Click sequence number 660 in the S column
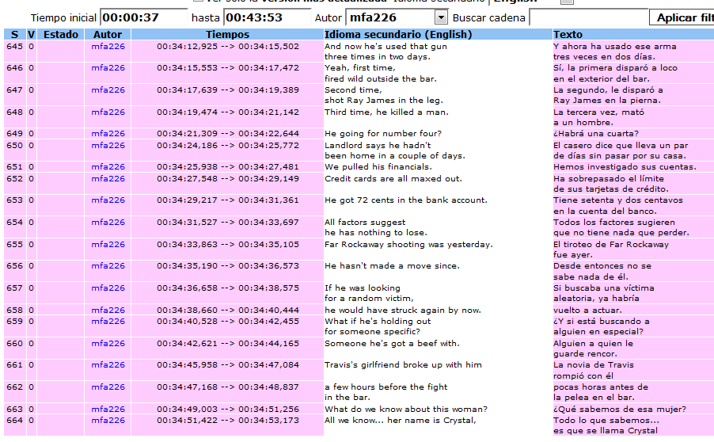 tap(14, 344)
